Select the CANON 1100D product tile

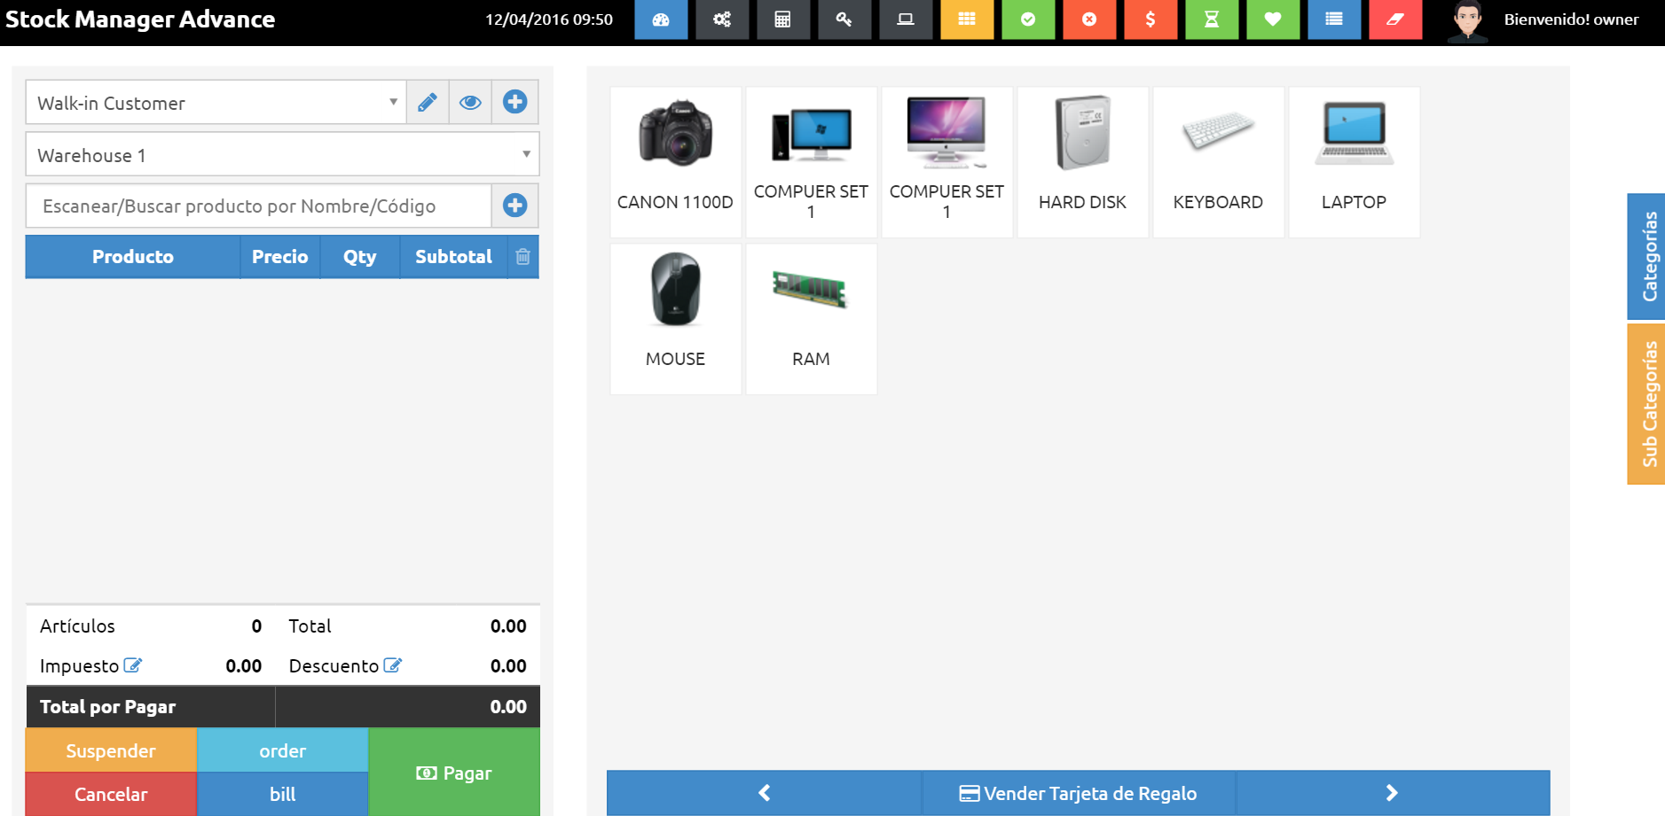click(x=675, y=161)
